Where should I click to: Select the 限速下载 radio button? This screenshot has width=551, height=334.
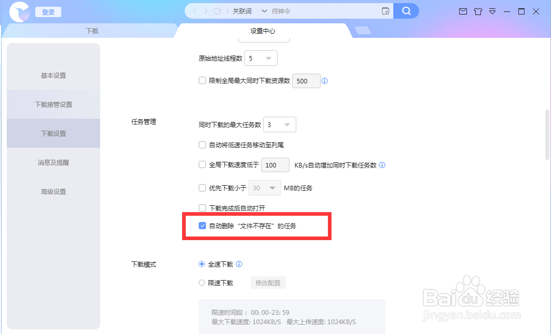click(x=202, y=283)
